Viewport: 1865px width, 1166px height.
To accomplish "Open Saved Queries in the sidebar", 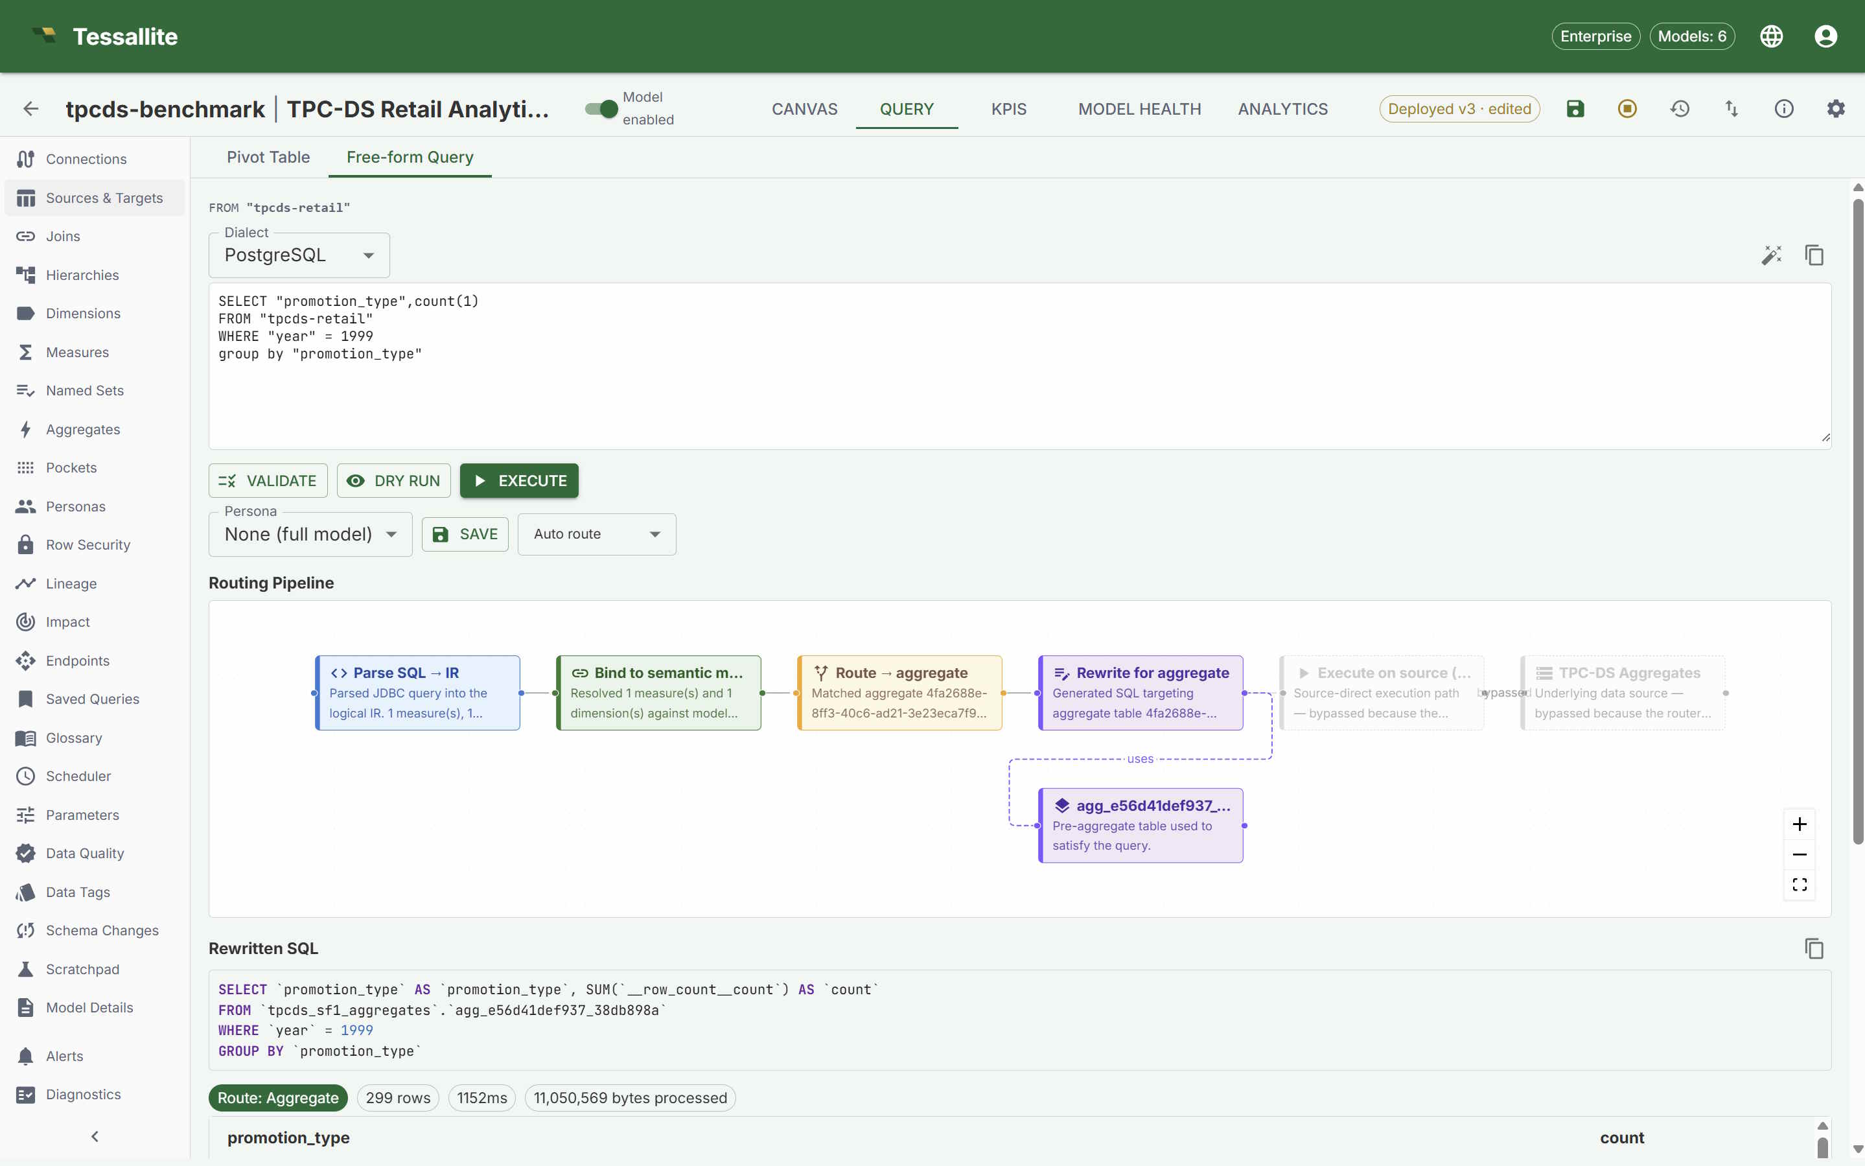I will click(x=95, y=699).
